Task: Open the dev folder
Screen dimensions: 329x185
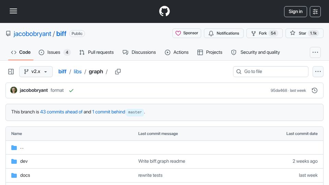Action: [x=24, y=161]
